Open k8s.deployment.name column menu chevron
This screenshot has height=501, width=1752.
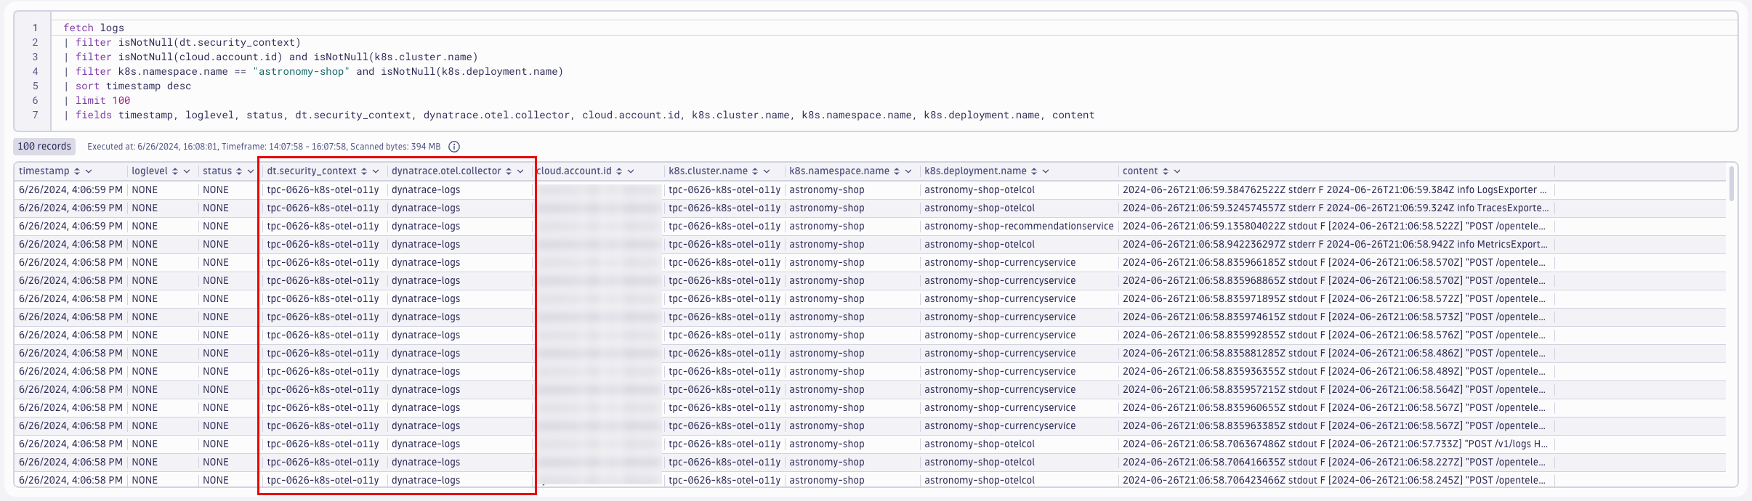(x=1046, y=171)
